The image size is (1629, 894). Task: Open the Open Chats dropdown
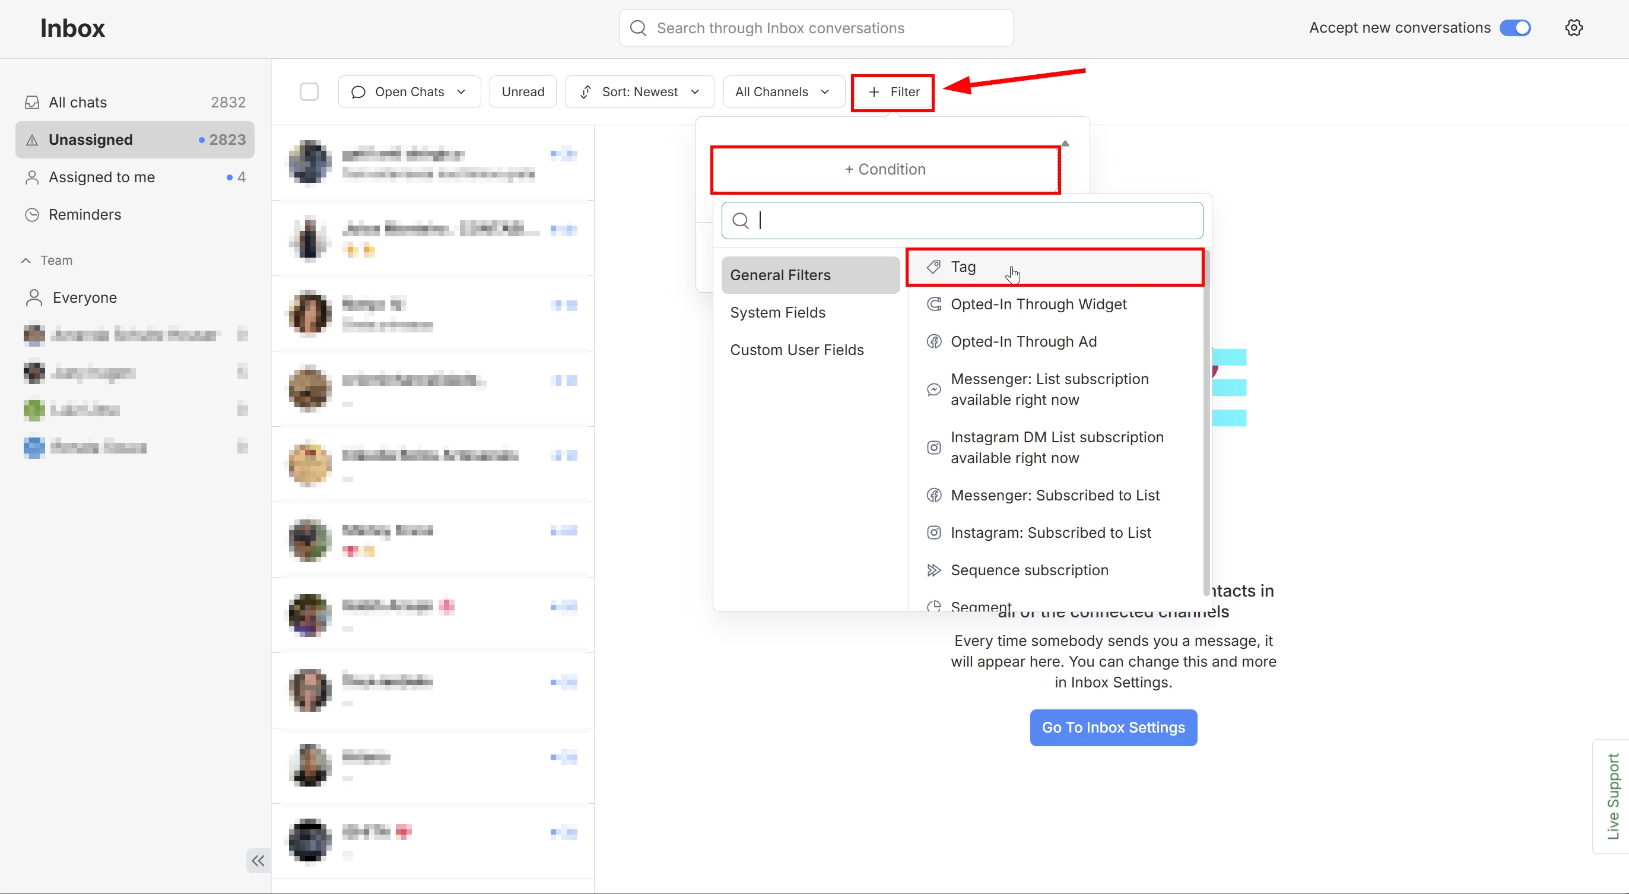(409, 92)
